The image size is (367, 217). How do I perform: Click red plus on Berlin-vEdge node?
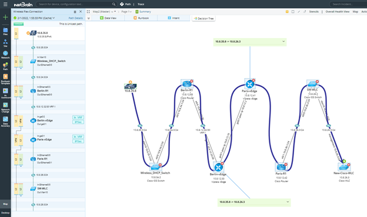click(222, 164)
